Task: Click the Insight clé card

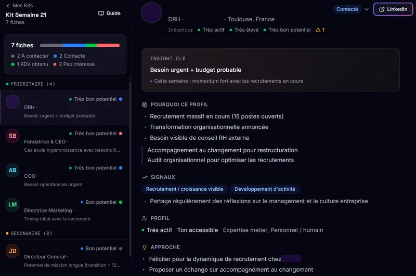Action: click(270, 70)
